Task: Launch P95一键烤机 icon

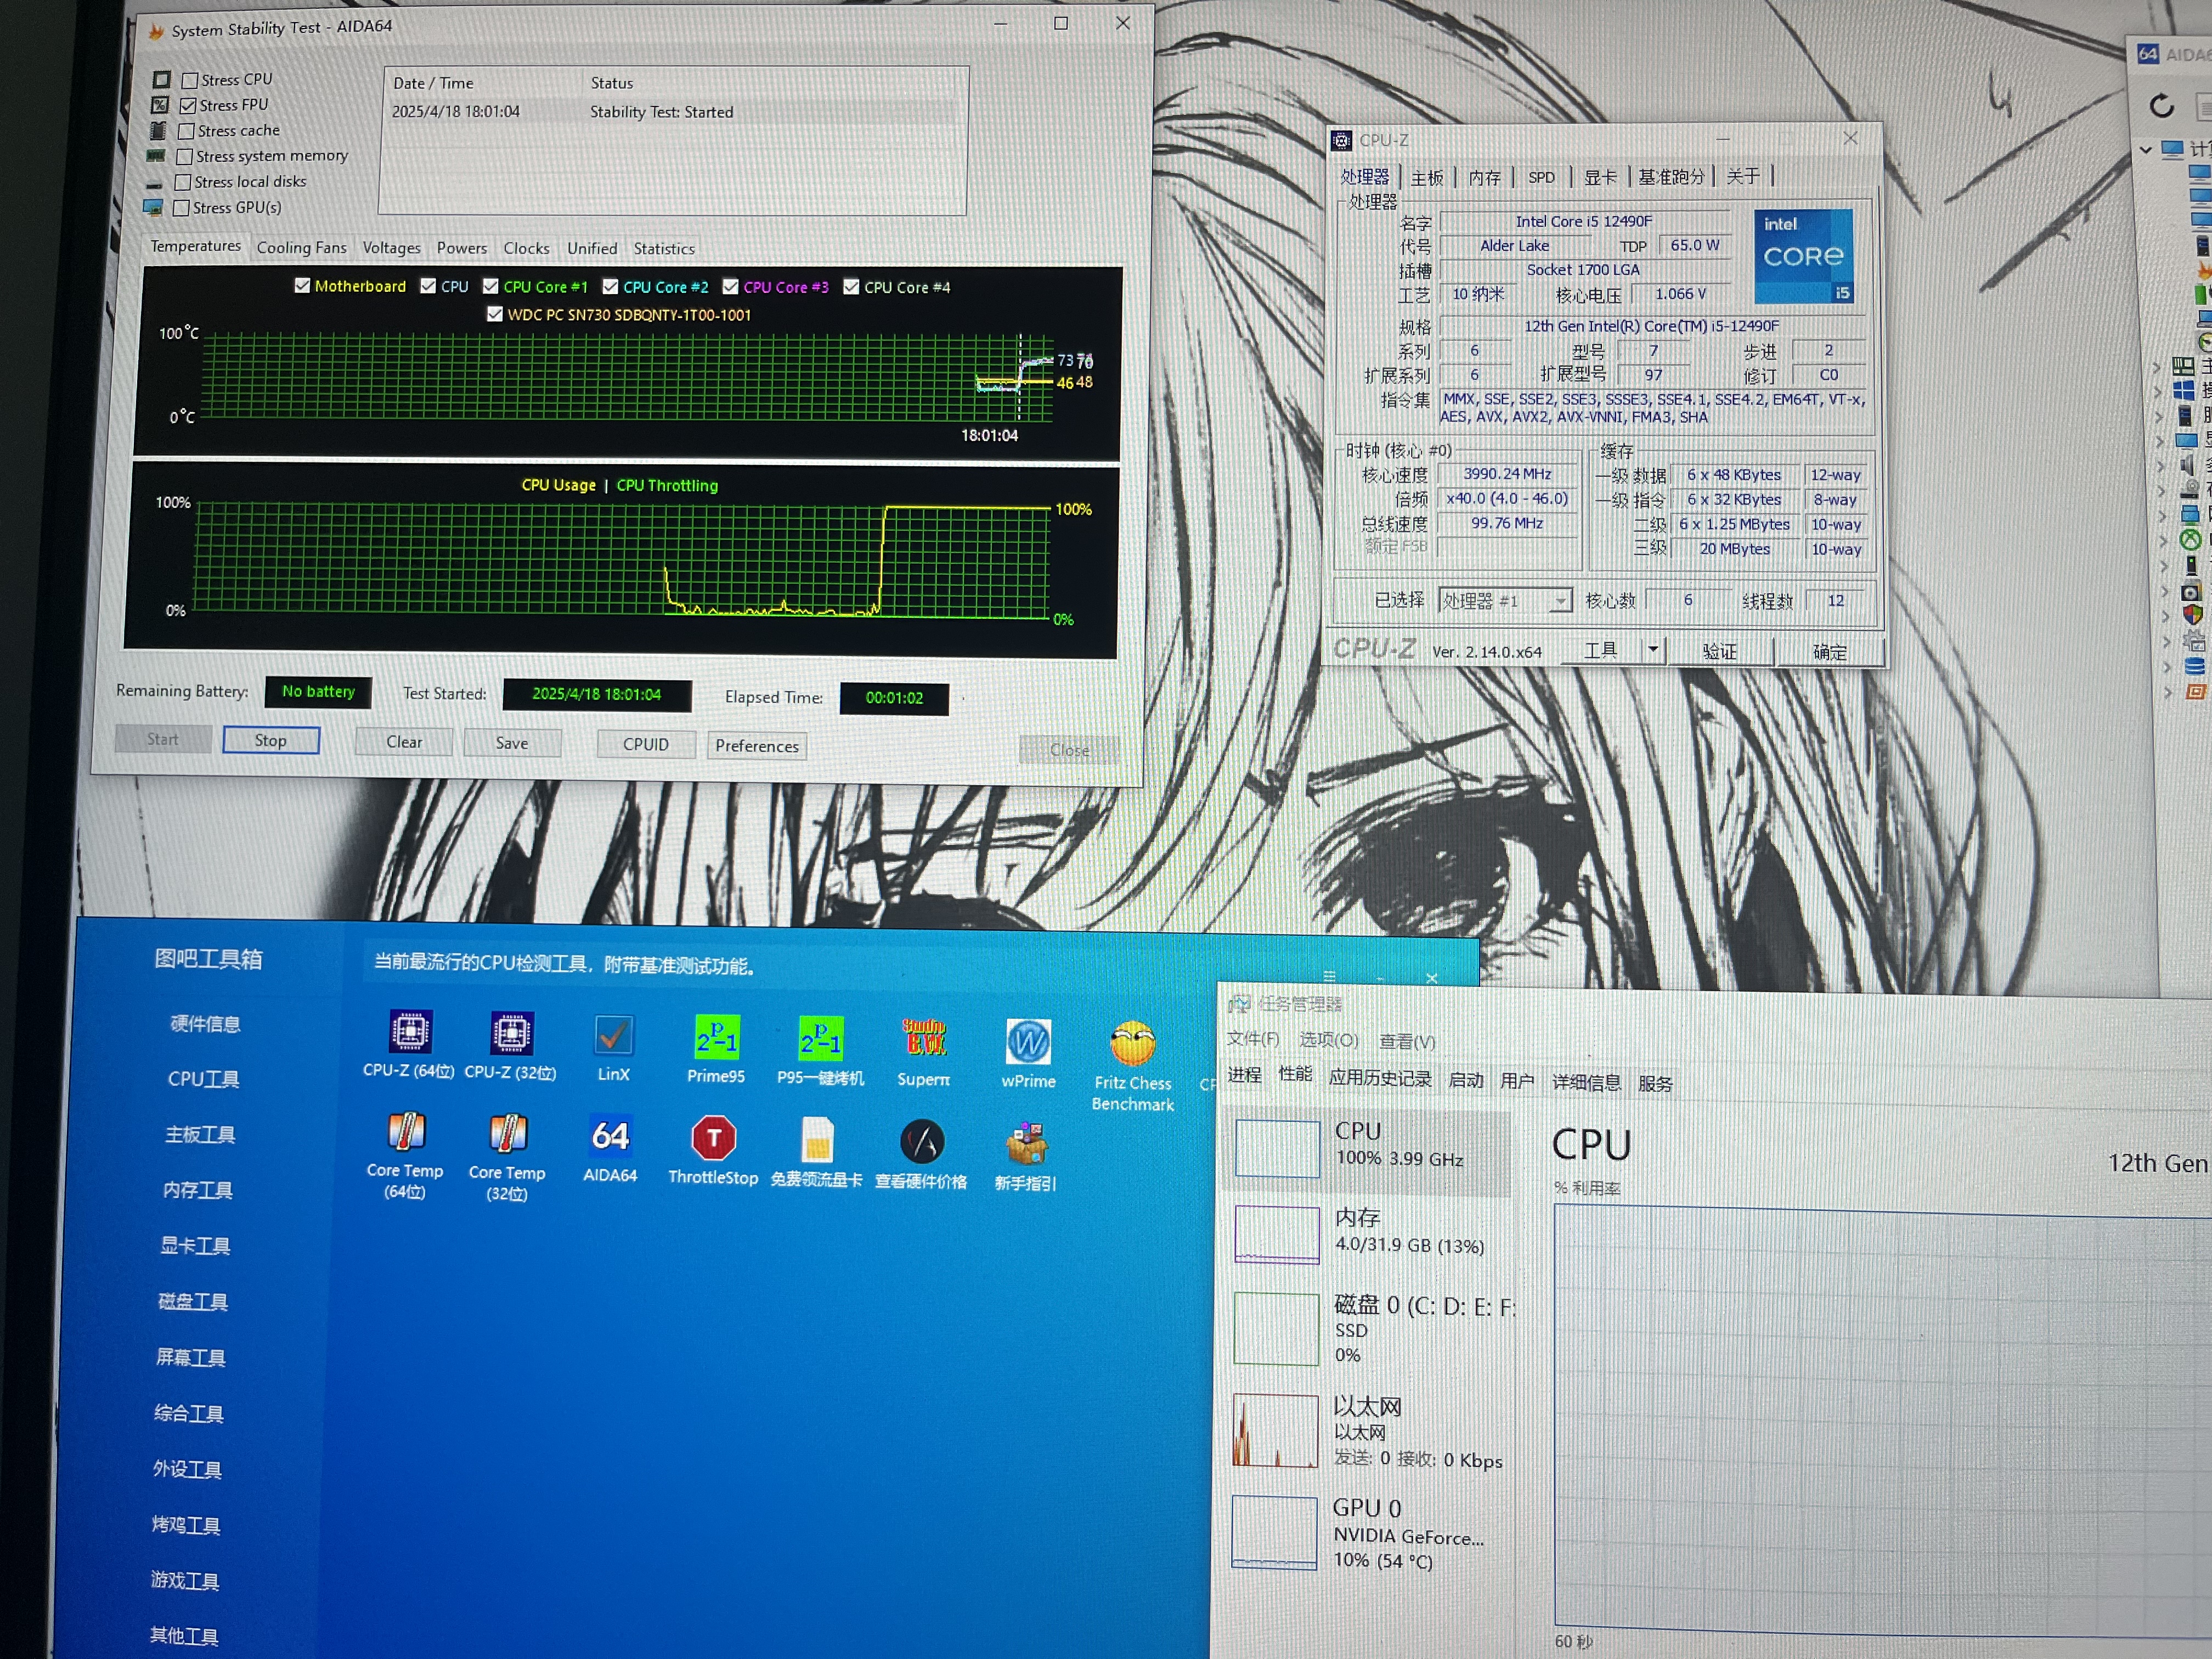Action: click(820, 1050)
